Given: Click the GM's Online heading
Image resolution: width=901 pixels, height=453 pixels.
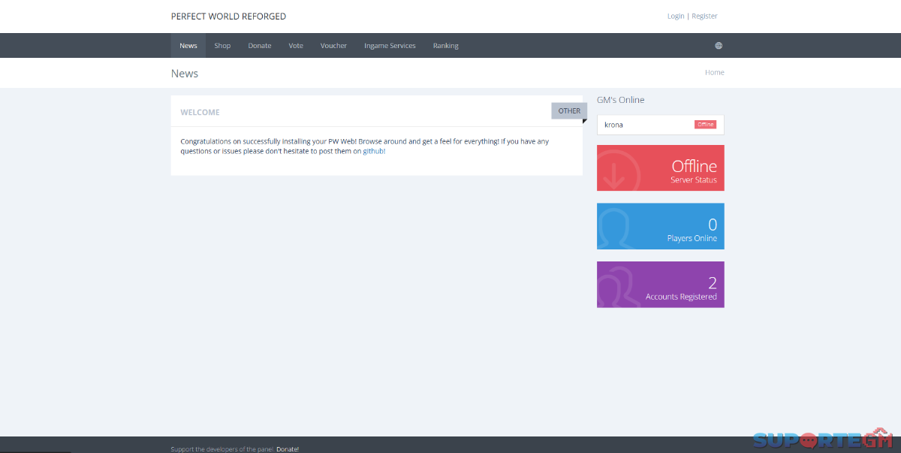Looking at the screenshot, I should (620, 100).
